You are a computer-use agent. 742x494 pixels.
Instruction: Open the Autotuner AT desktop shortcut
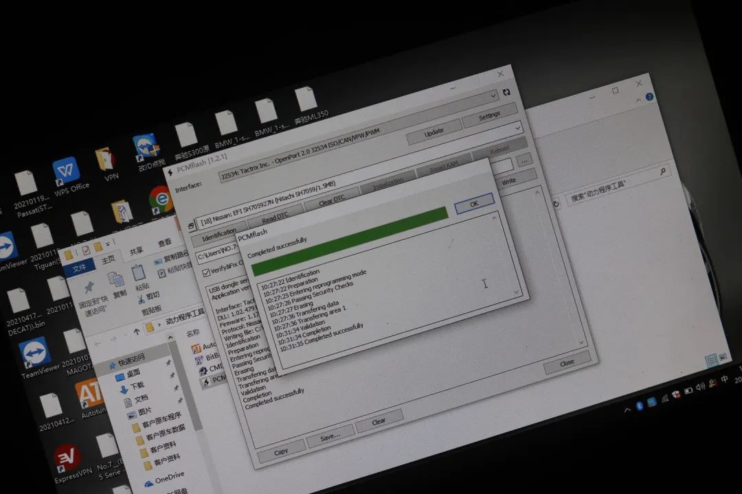point(91,398)
